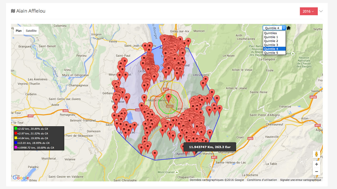Click the 11.943747 Km, 263.2 Eur tooltip
Screen dimensions: 337x189
[210, 147]
